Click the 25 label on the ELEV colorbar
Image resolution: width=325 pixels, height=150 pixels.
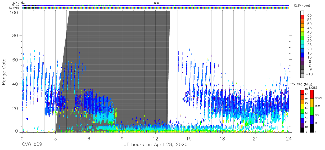click(x=309, y=45)
